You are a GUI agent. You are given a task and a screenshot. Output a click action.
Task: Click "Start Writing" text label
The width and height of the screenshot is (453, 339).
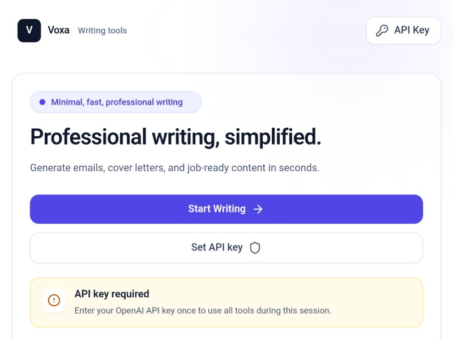tap(216, 209)
